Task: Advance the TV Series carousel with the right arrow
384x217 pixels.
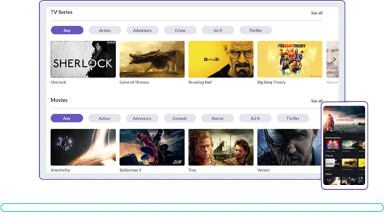Action: 335,59
